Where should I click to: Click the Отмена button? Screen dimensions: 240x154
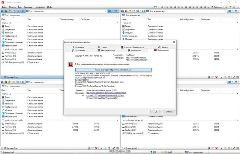coord(169,112)
